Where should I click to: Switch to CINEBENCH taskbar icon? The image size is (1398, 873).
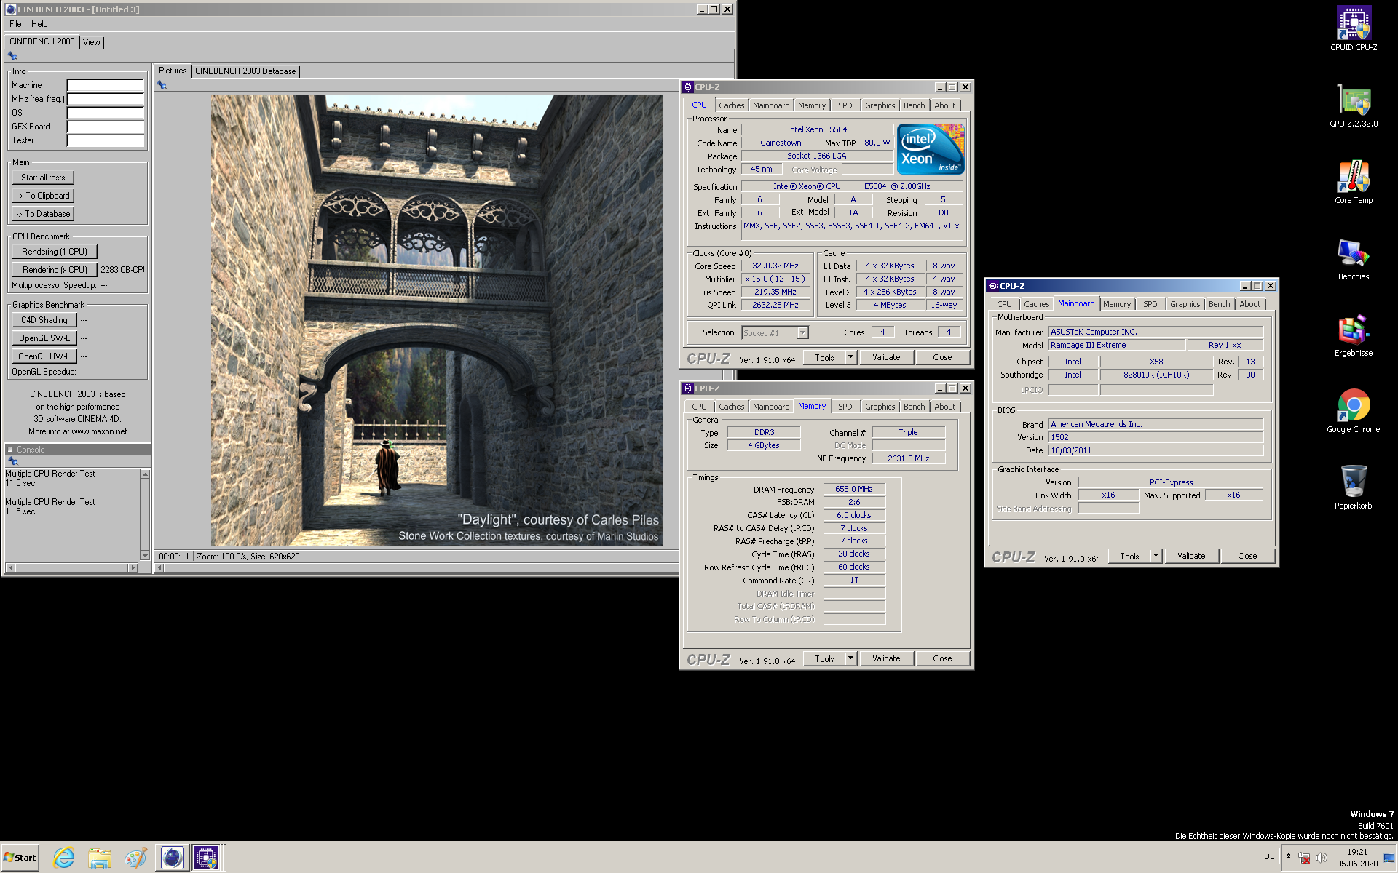(x=172, y=858)
